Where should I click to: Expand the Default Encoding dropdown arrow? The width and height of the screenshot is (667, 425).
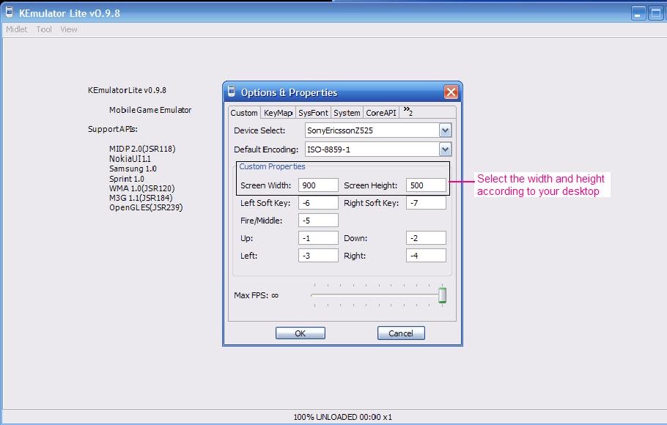click(445, 149)
